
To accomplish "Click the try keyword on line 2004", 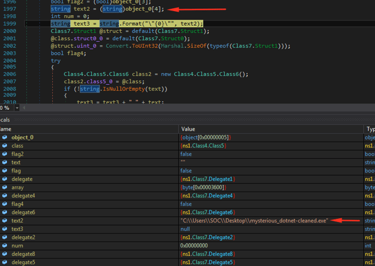I will tap(56, 61).
